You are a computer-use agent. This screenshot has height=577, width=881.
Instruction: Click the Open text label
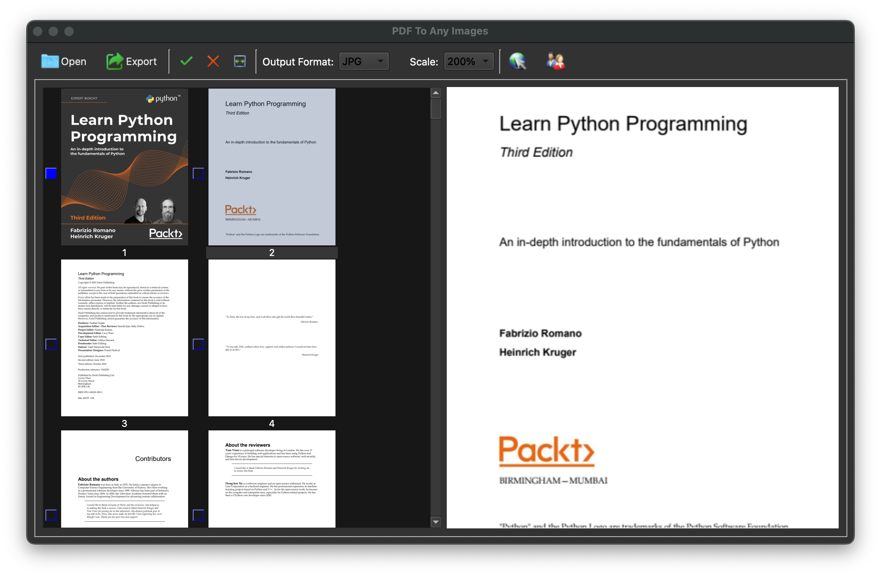[x=74, y=62]
